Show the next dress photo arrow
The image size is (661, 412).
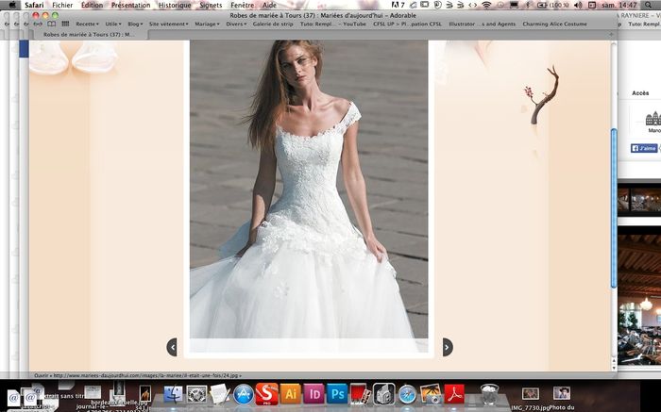(448, 347)
